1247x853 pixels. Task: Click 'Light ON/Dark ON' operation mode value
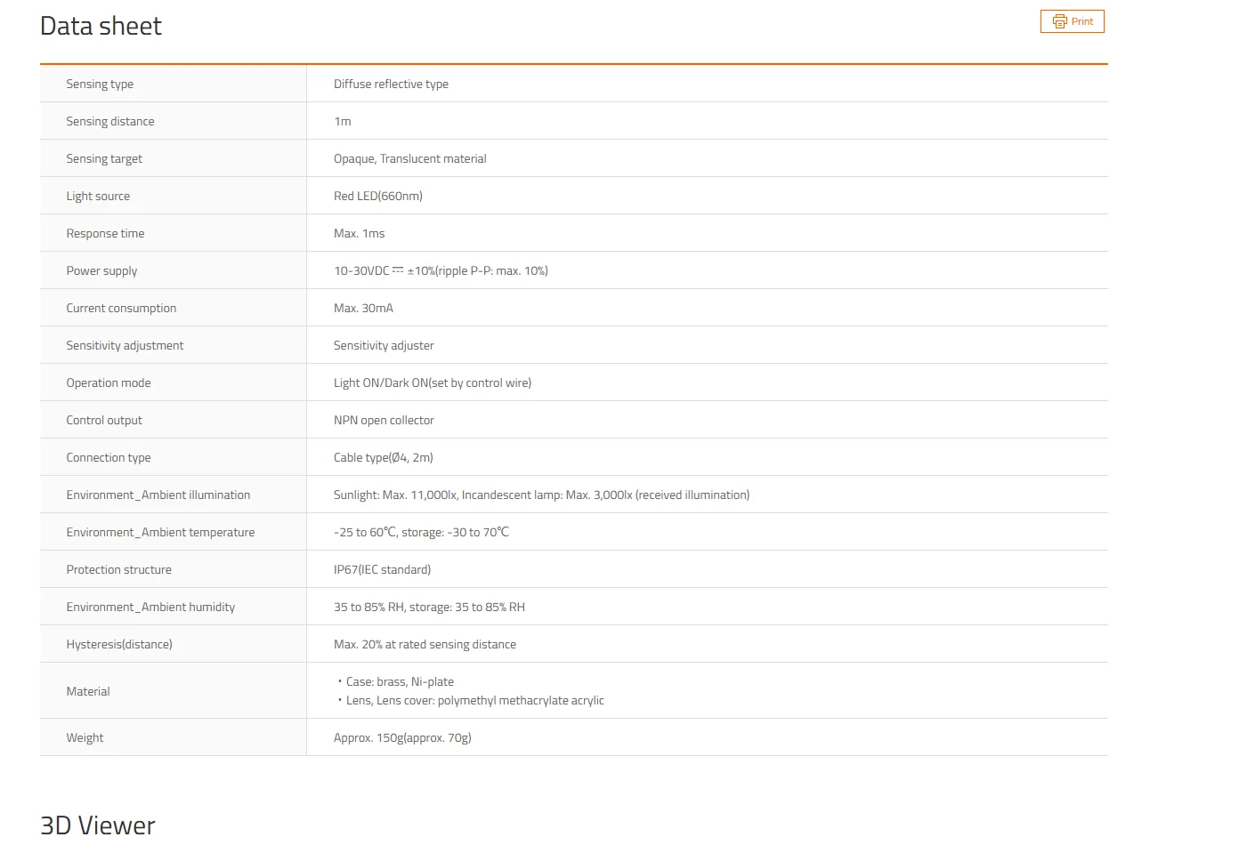(433, 383)
